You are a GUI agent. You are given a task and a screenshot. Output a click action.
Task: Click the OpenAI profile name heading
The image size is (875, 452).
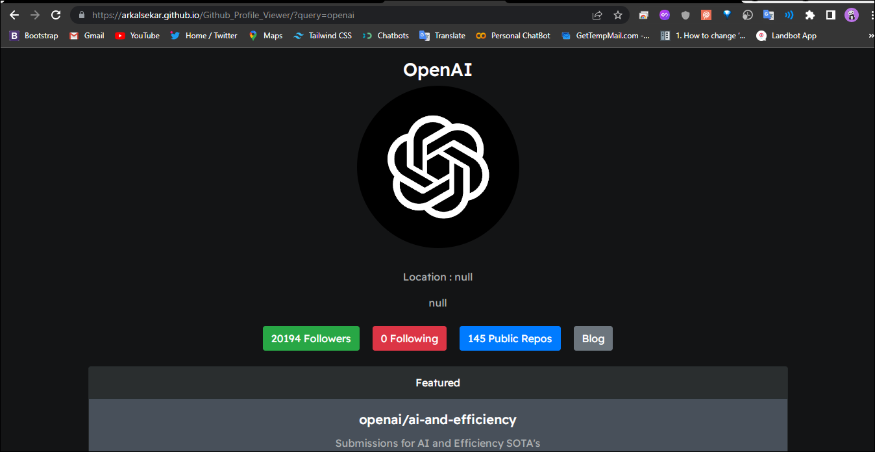tap(437, 69)
